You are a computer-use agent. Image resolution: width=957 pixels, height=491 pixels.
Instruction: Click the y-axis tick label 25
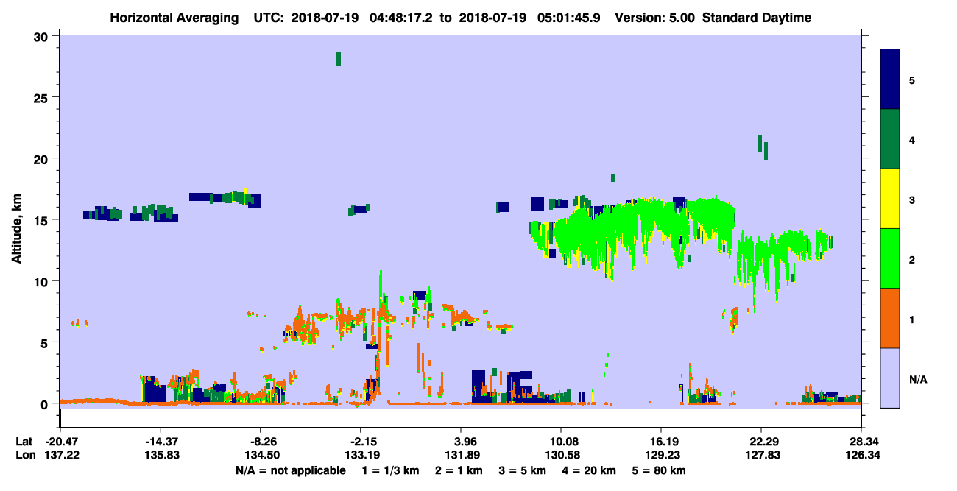(42, 97)
